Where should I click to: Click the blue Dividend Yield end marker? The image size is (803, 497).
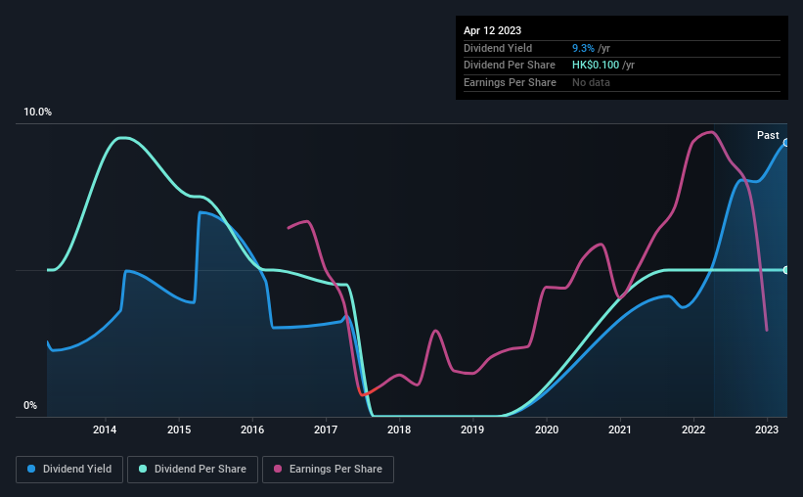tap(786, 143)
